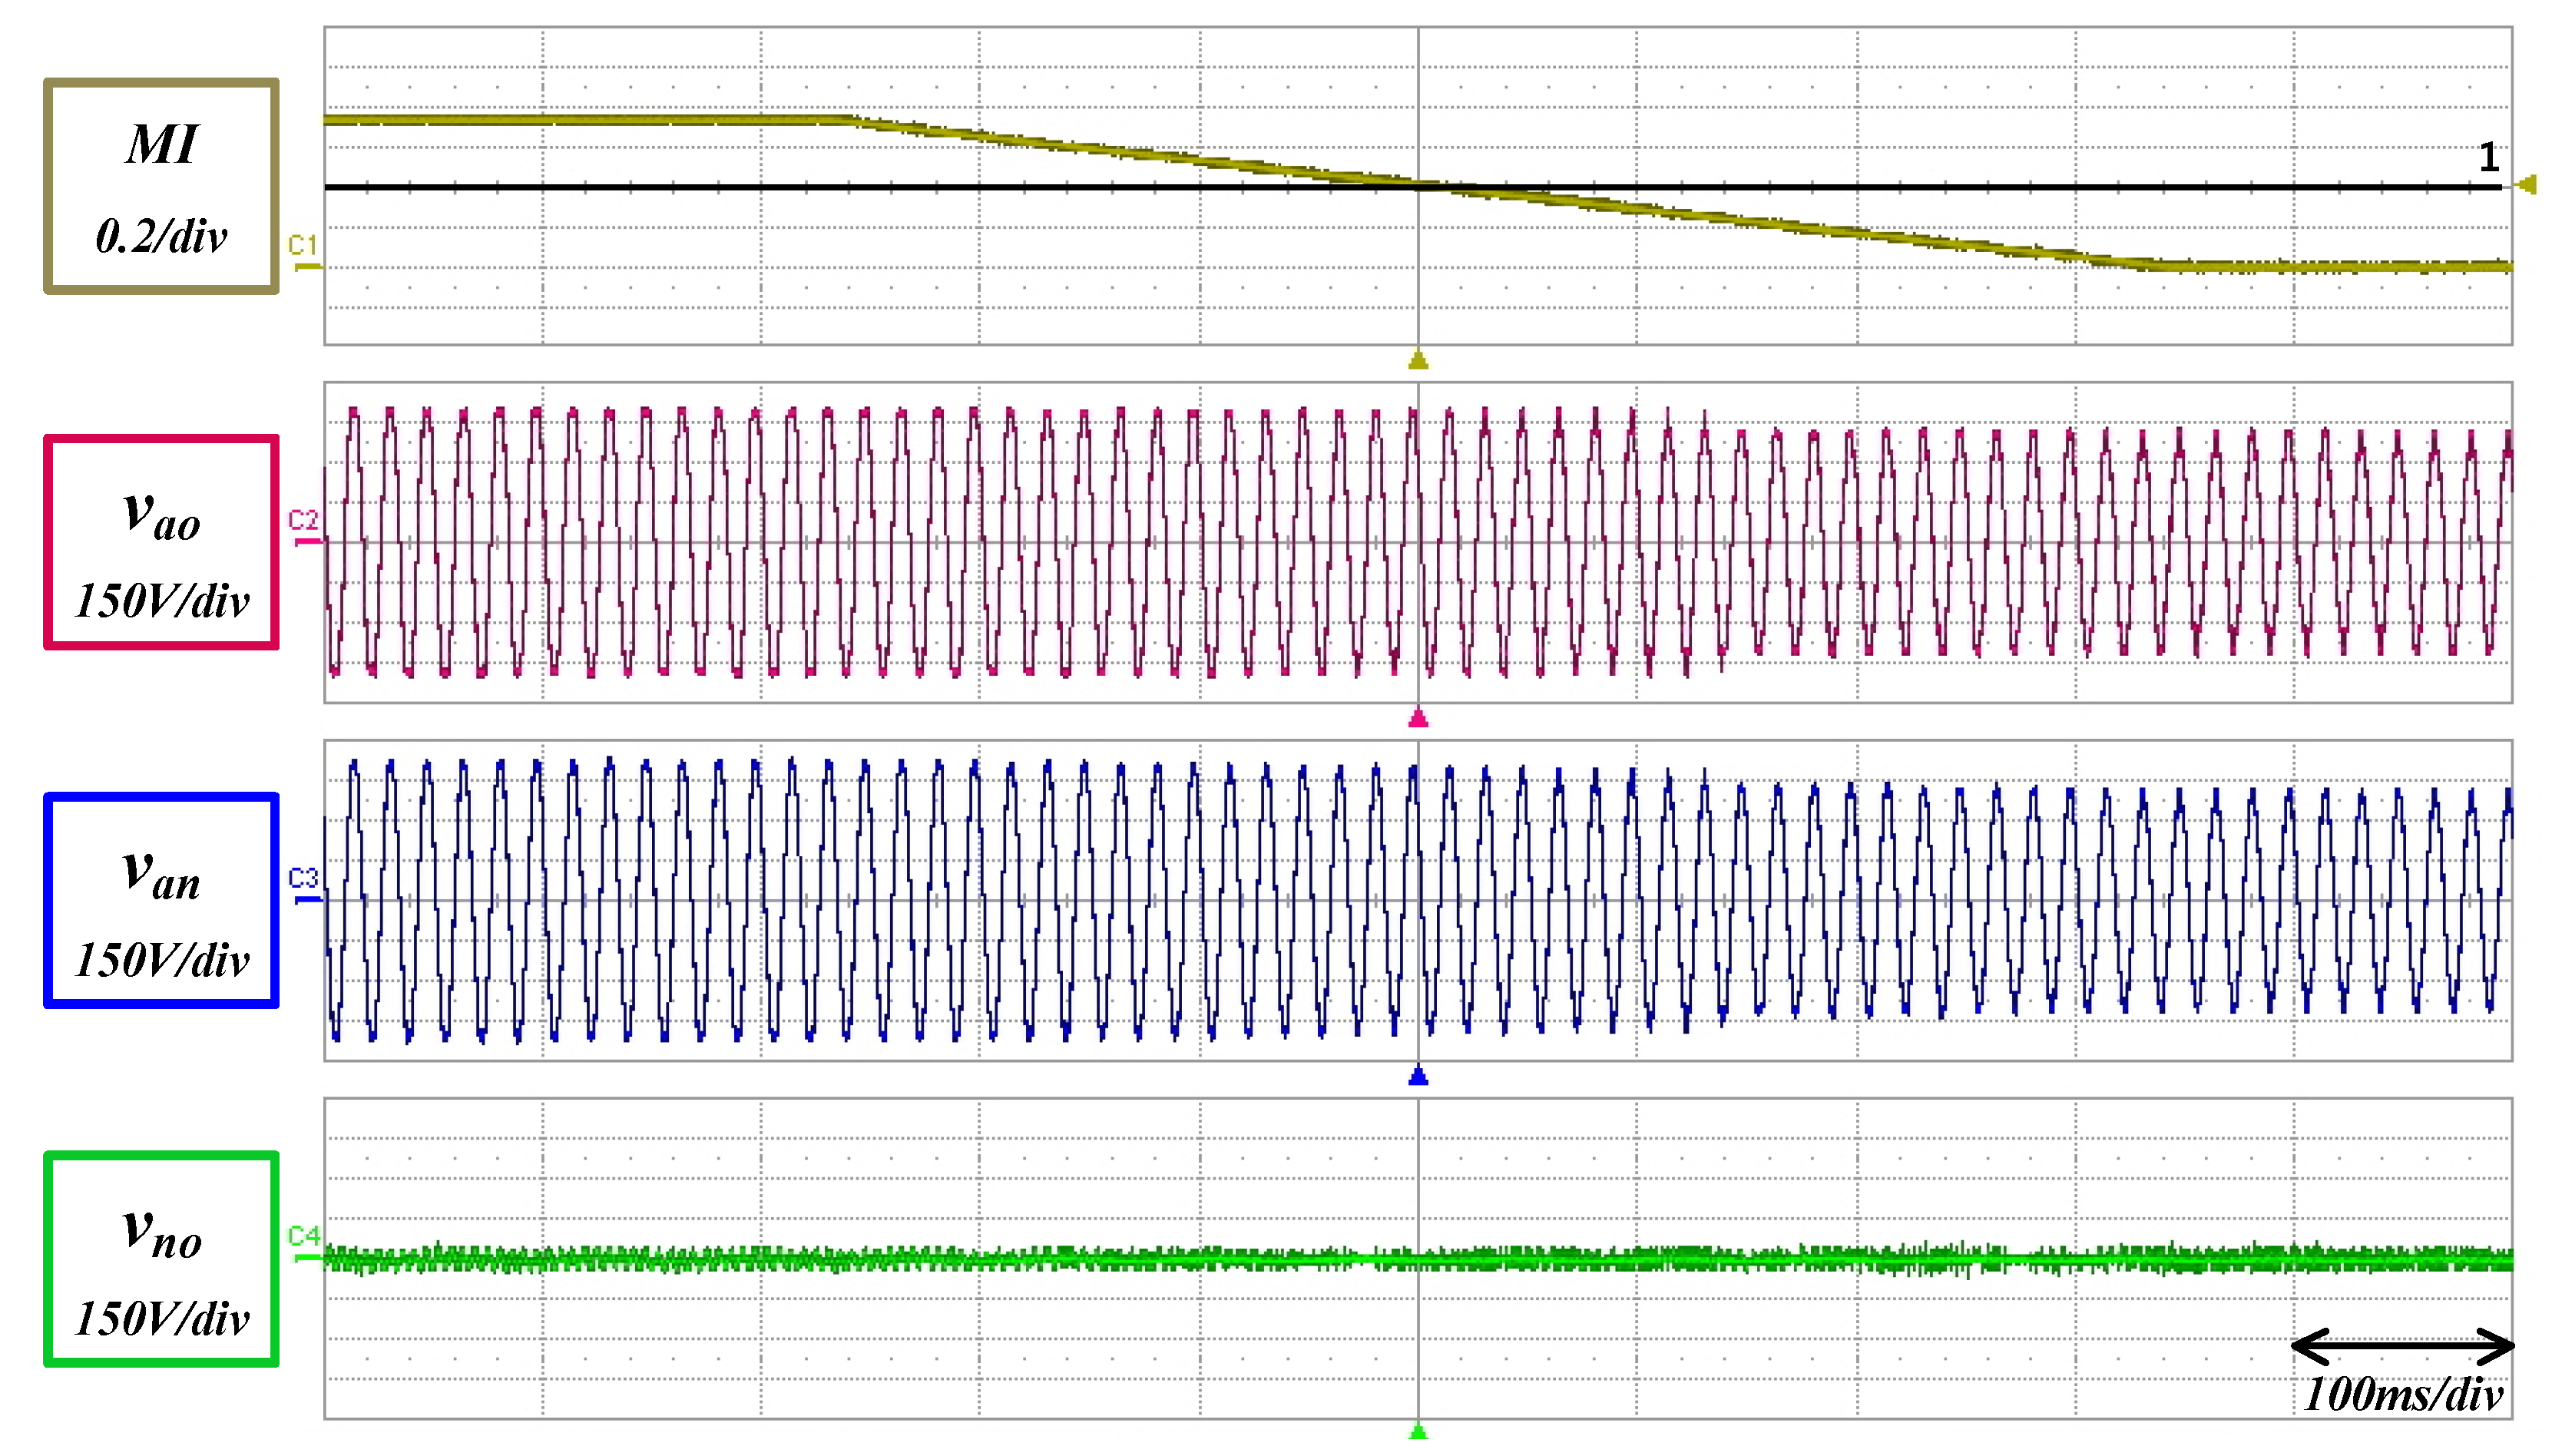Select the MI 0.2/div label box

(x=161, y=187)
